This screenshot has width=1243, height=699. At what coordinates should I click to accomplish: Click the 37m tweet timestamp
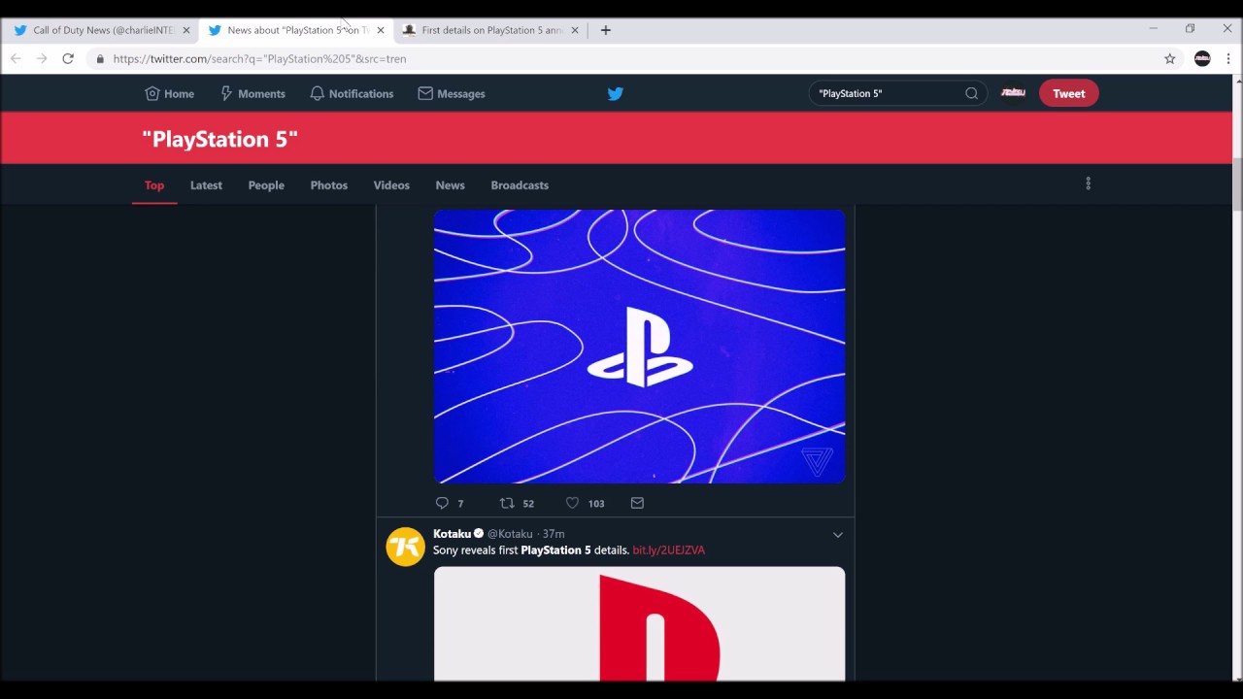(554, 534)
